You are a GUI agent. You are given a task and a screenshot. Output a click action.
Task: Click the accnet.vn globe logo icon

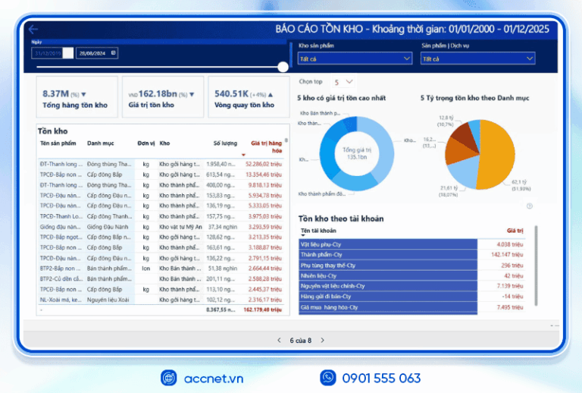pos(168,377)
